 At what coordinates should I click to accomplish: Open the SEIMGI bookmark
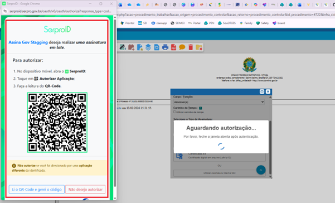pos(178,23)
